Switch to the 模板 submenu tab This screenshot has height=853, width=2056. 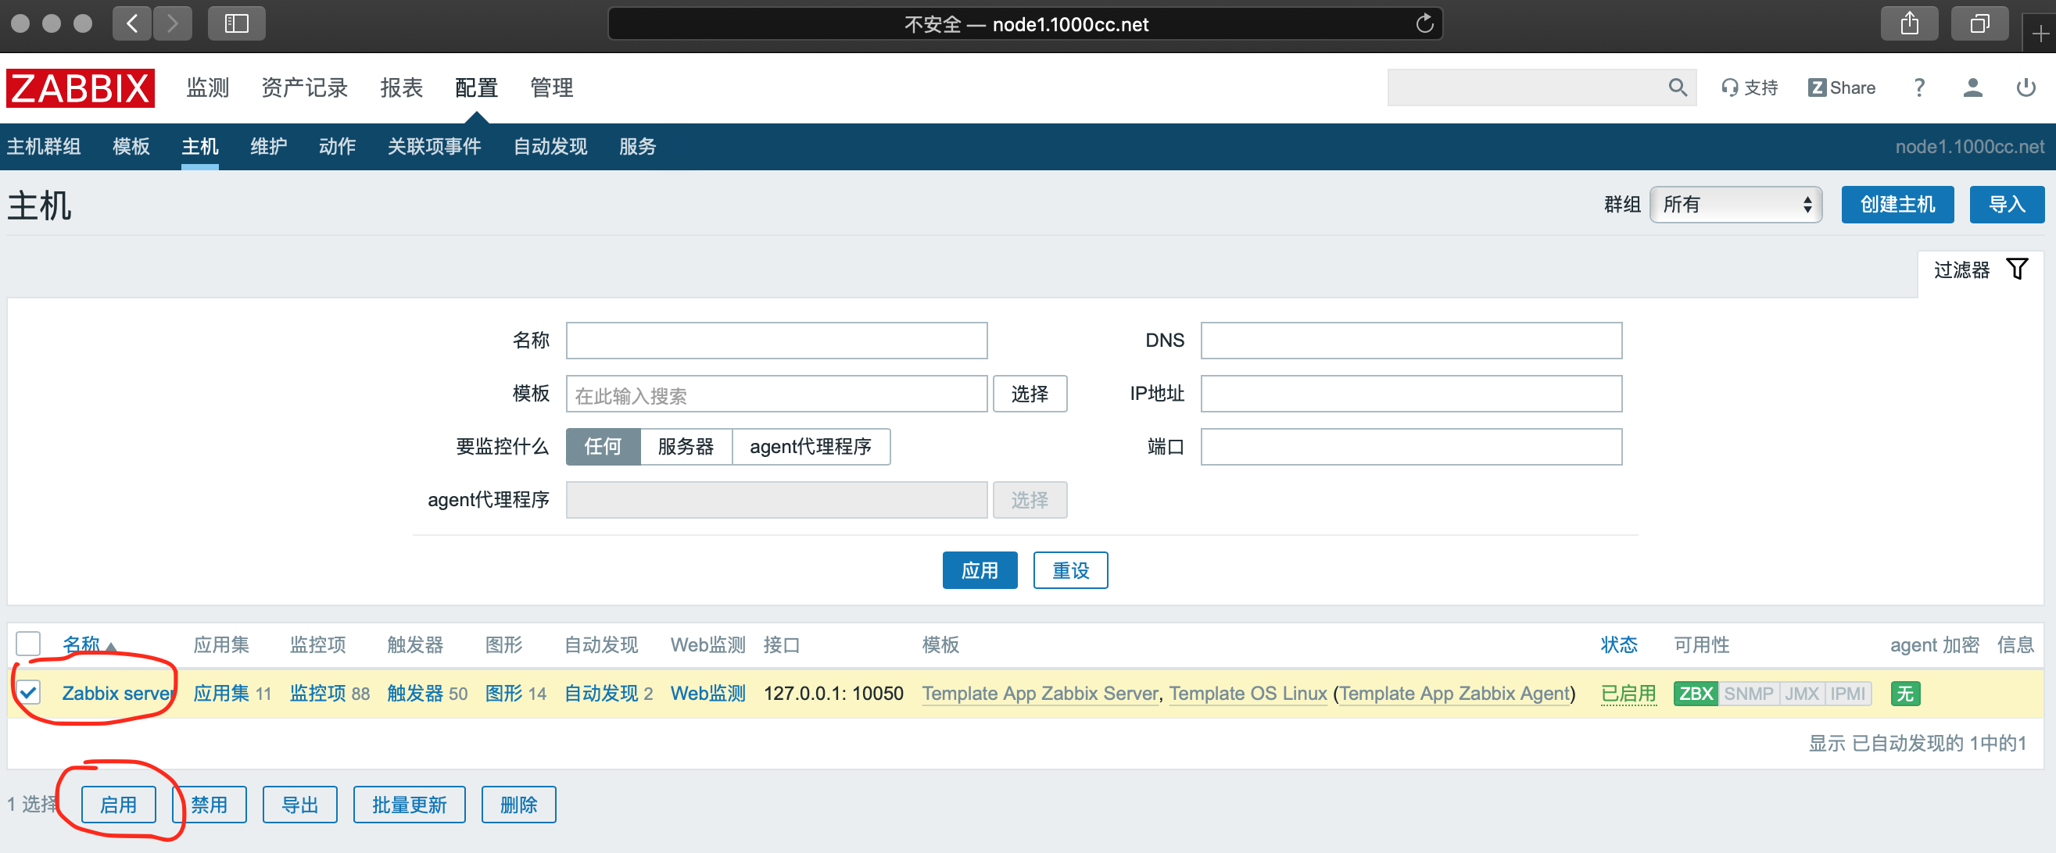coord(131,147)
